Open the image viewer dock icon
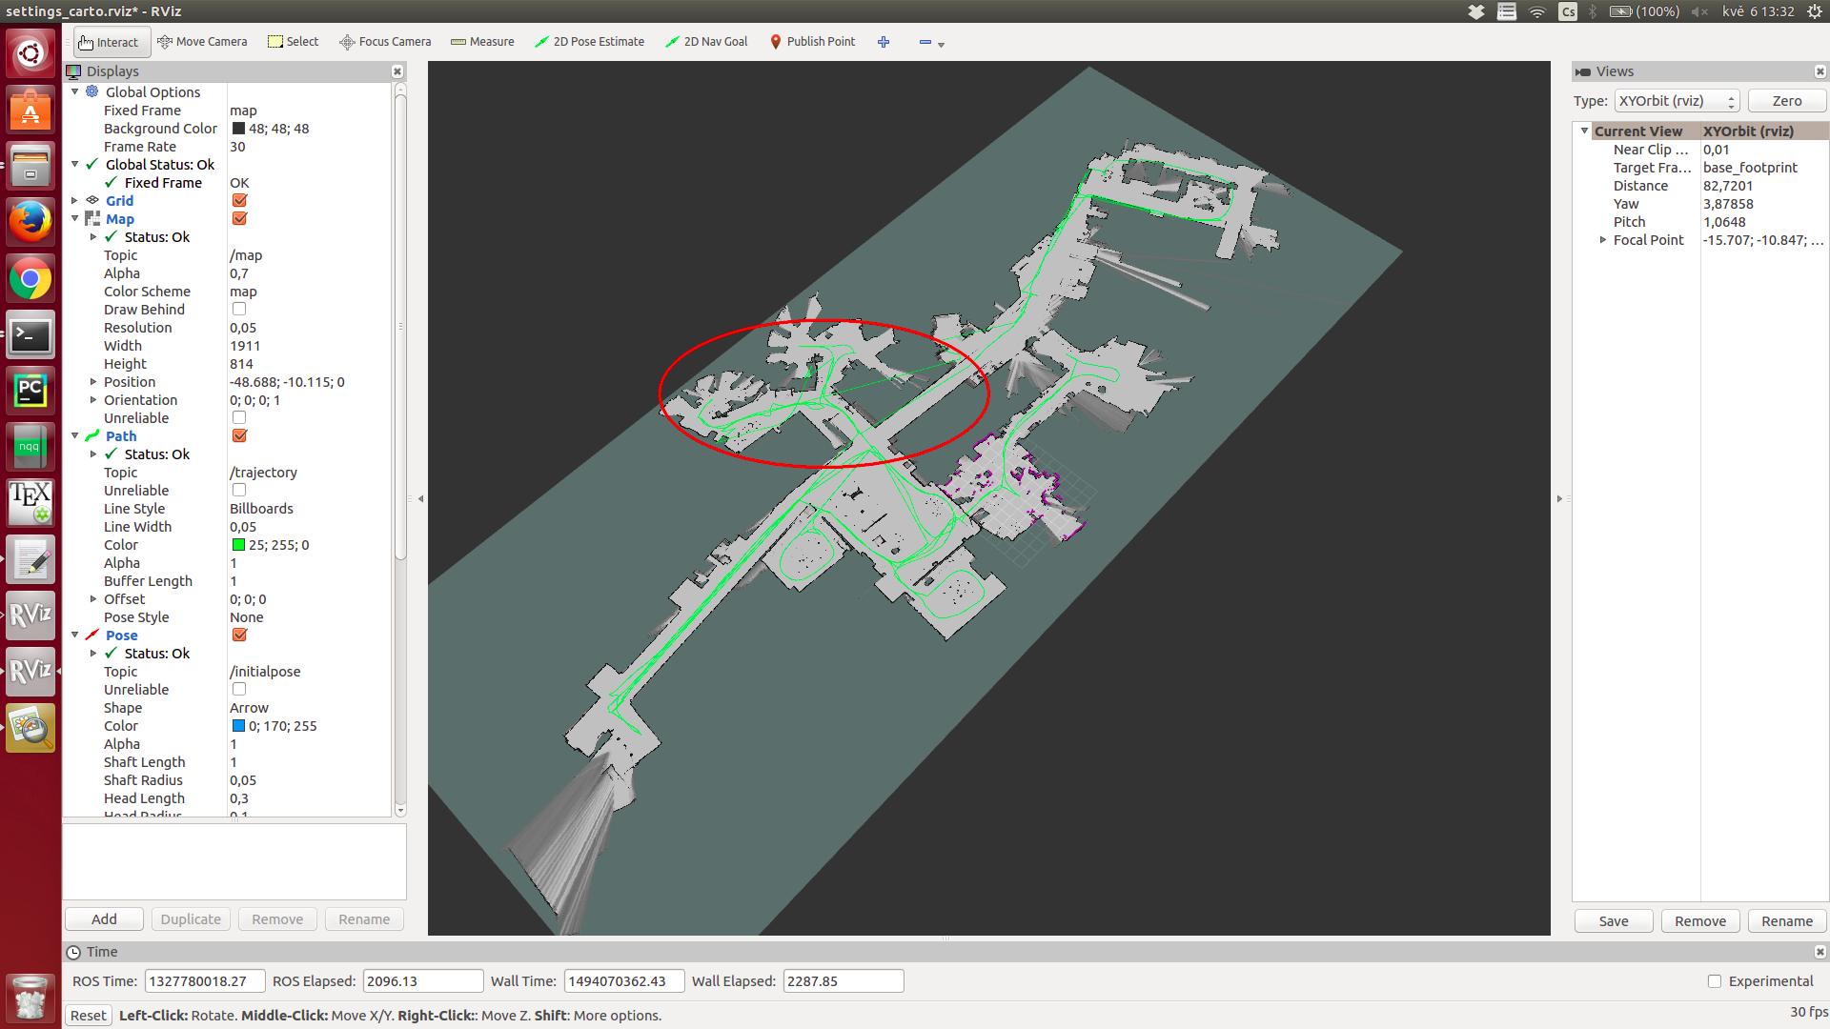Image resolution: width=1830 pixels, height=1029 pixels. (x=30, y=728)
